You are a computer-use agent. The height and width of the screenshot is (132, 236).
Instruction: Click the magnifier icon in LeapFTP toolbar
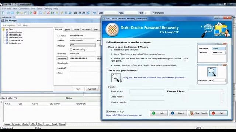point(40,13)
